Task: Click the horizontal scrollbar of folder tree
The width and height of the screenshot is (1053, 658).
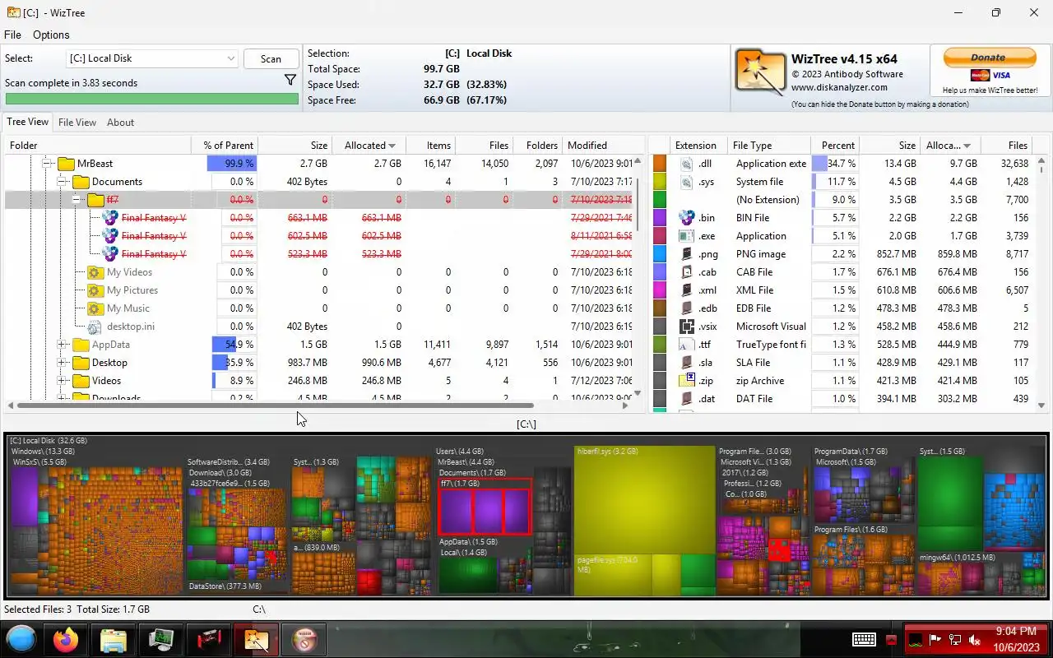Action: tap(275, 405)
